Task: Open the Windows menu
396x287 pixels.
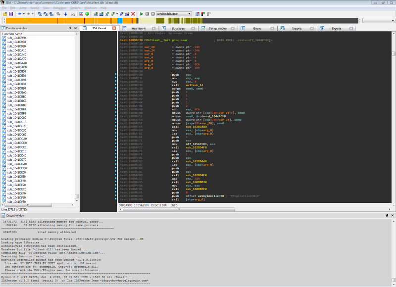Action: coord(91,8)
